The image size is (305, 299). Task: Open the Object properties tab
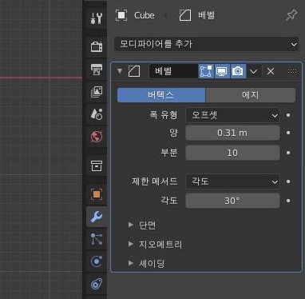click(97, 194)
